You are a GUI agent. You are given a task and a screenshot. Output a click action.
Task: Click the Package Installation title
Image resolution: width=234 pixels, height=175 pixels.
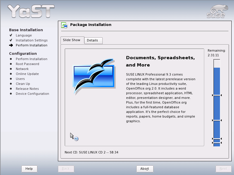91,25
